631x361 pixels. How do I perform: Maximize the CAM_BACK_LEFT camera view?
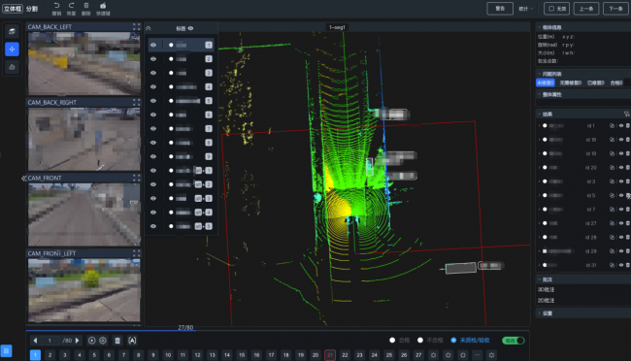coord(137,26)
